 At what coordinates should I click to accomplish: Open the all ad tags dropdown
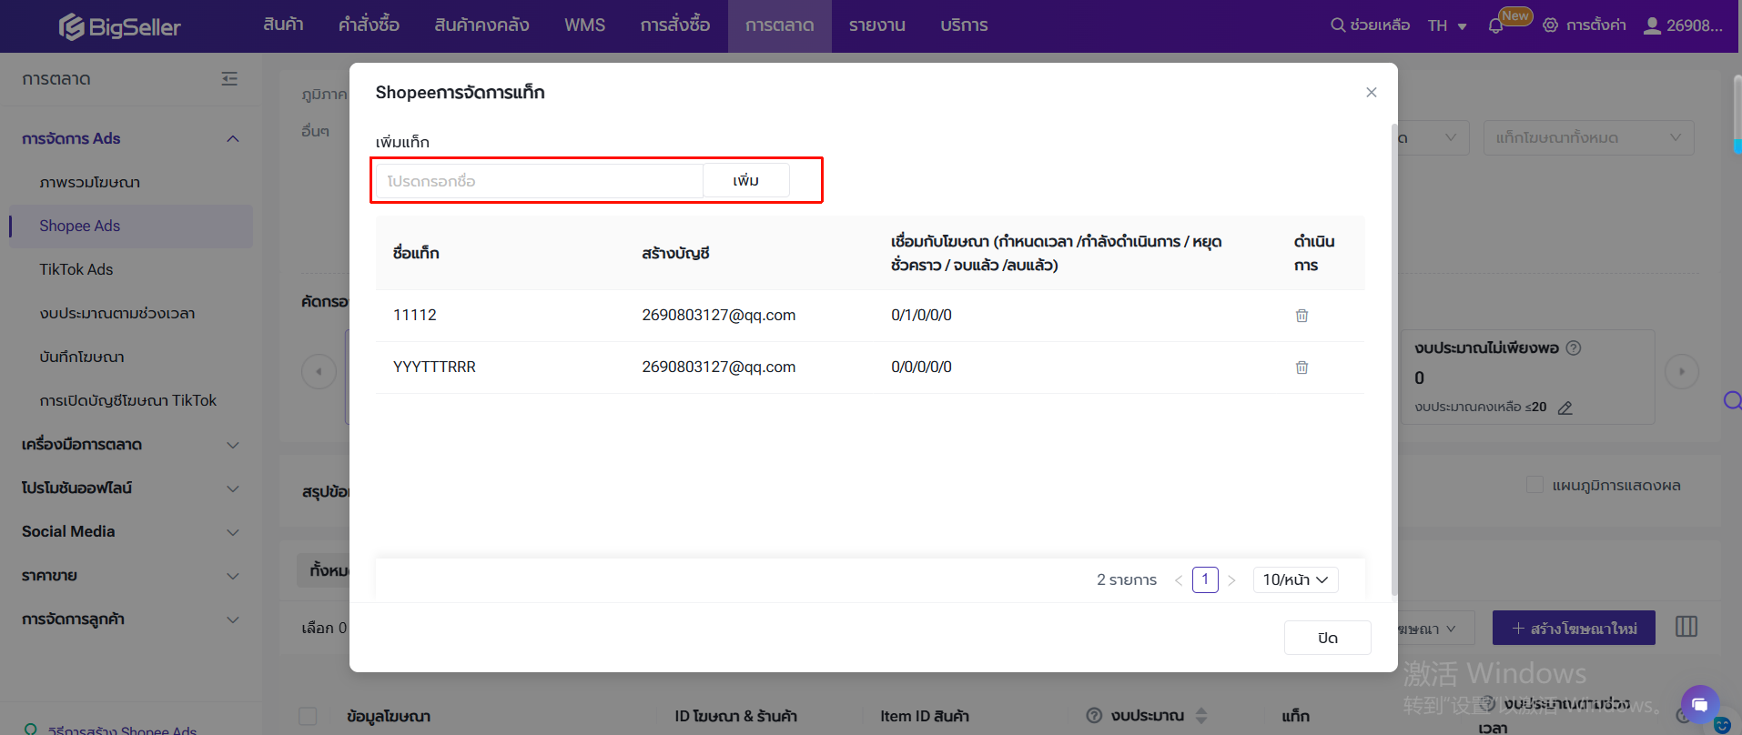pyautogui.click(x=1587, y=138)
